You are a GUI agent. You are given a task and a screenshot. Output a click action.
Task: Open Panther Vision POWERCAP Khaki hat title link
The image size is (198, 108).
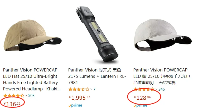click(32, 79)
